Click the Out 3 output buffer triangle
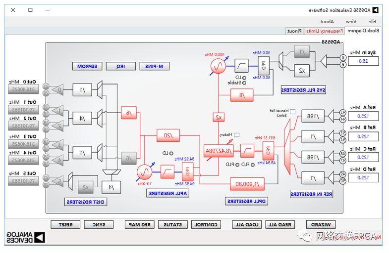The width and height of the screenshot is (389, 253). pos(57,145)
